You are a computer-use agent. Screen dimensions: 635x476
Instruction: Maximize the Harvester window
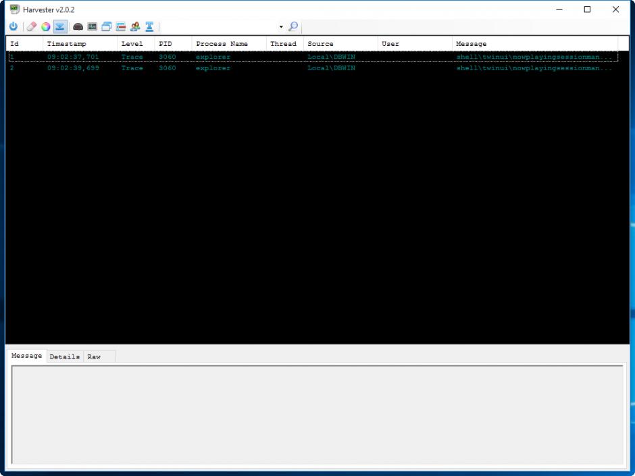[x=587, y=9]
